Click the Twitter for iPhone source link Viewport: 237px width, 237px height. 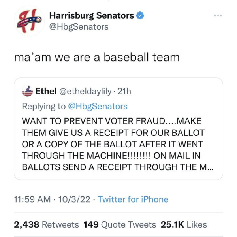[133, 199]
